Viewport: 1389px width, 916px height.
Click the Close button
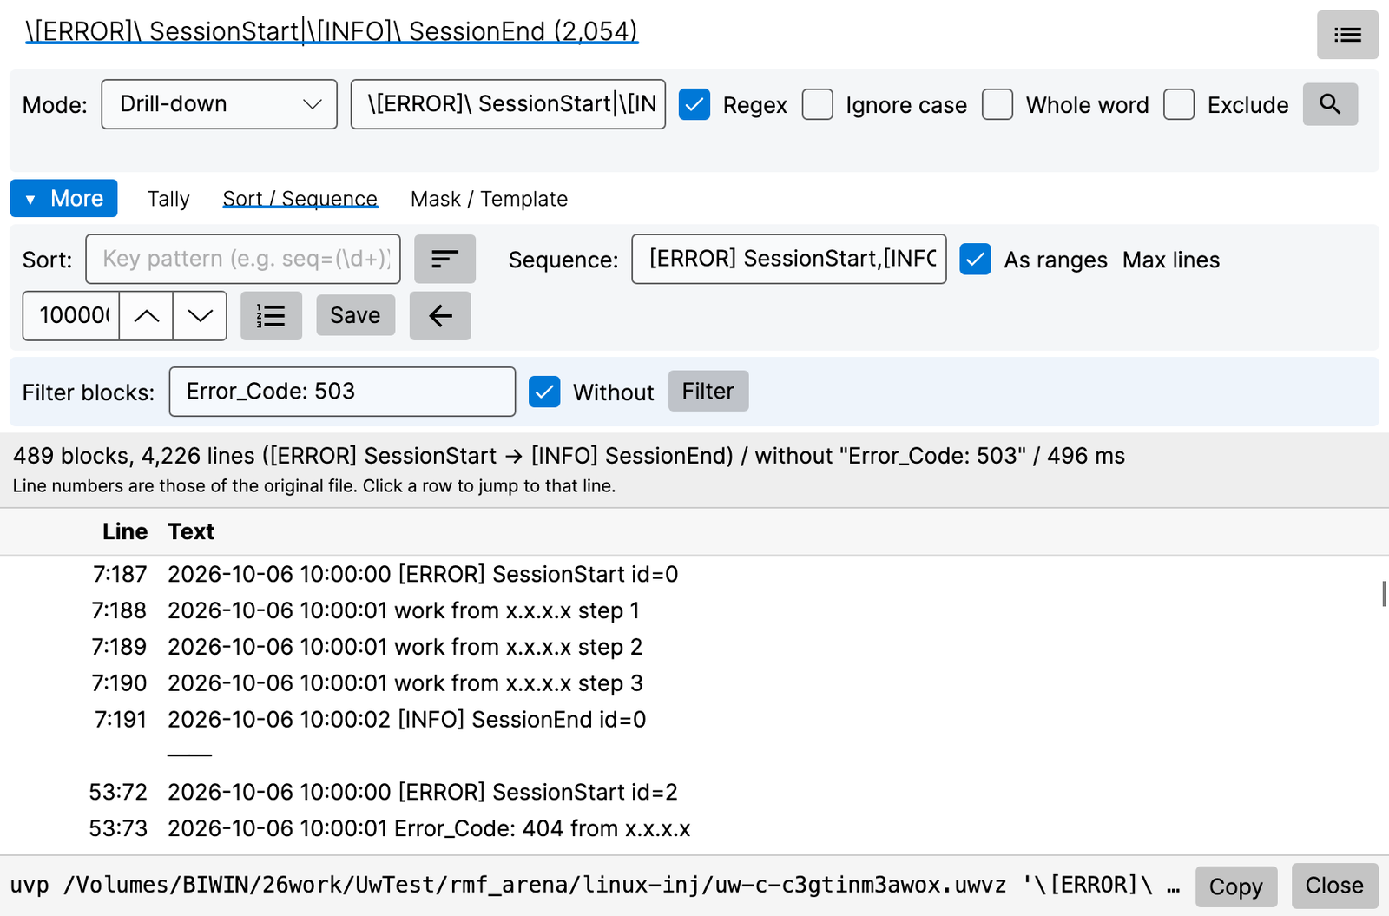coord(1334,886)
